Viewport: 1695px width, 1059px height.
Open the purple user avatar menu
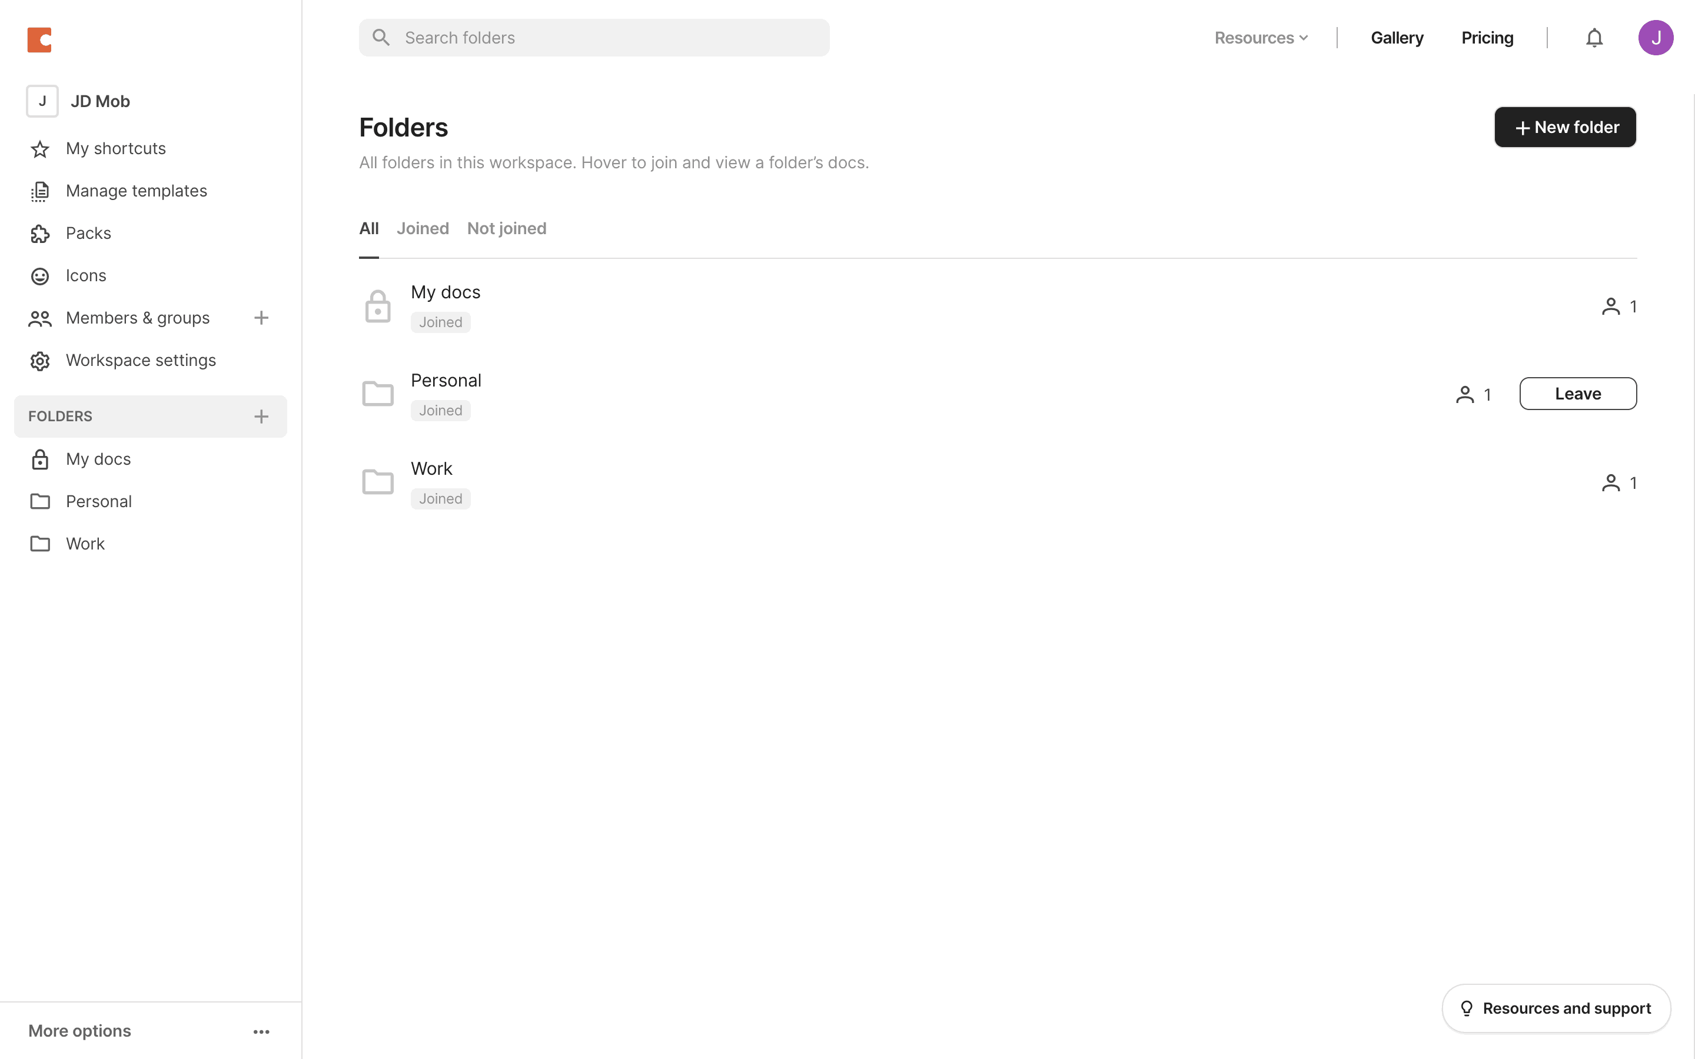[1655, 38]
